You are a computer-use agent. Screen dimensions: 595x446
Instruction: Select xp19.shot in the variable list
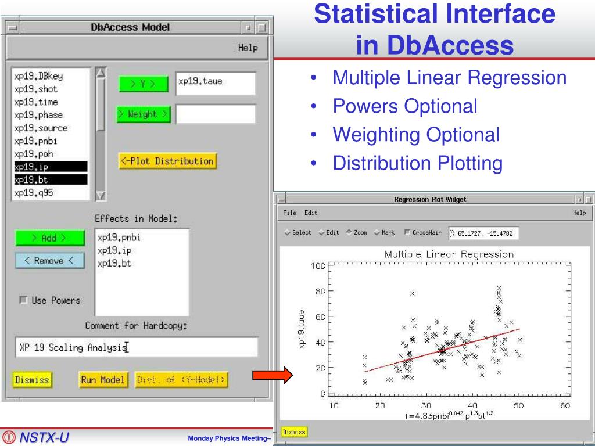tap(51, 89)
